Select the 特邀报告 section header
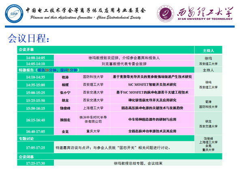243x180 pixels. pyautogui.click(x=27, y=70)
